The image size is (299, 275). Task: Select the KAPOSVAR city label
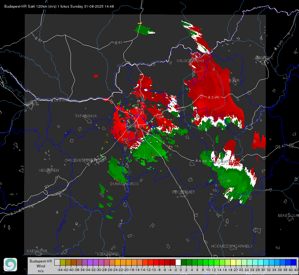point(37,251)
